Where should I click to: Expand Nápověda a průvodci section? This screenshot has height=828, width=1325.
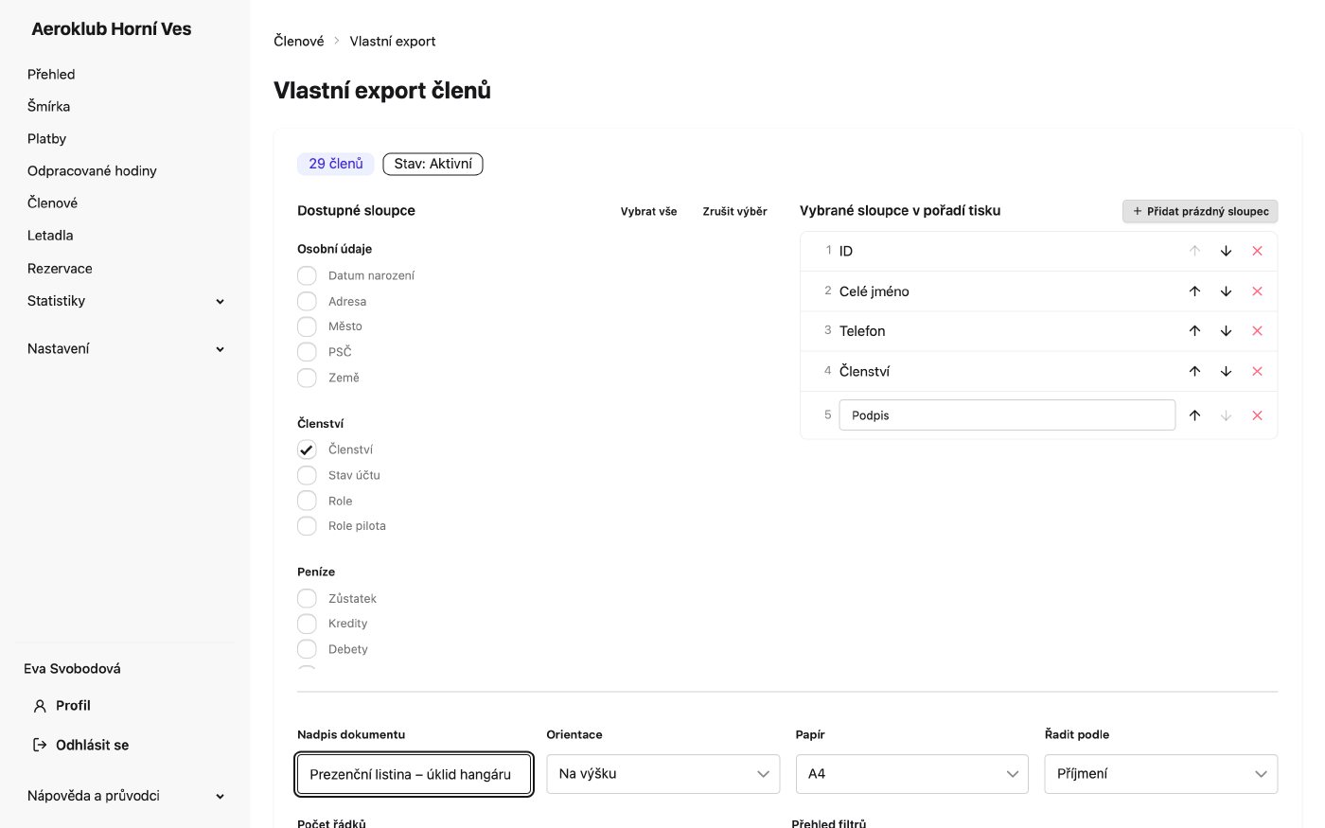tap(126, 796)
